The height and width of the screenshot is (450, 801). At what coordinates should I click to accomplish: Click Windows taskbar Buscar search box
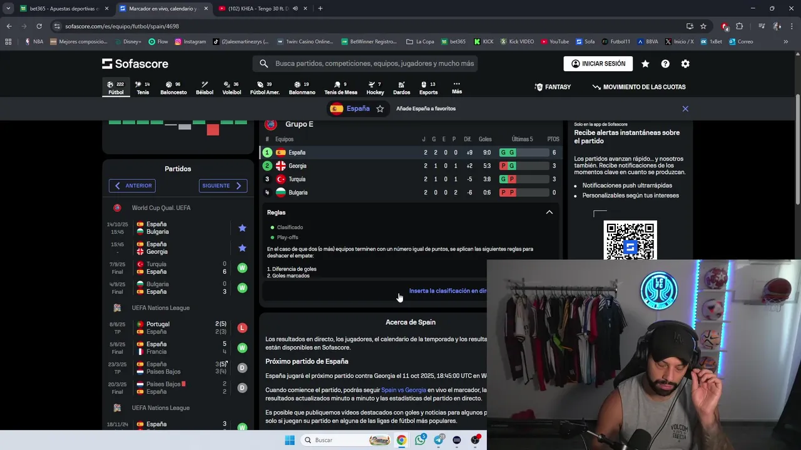345,440
